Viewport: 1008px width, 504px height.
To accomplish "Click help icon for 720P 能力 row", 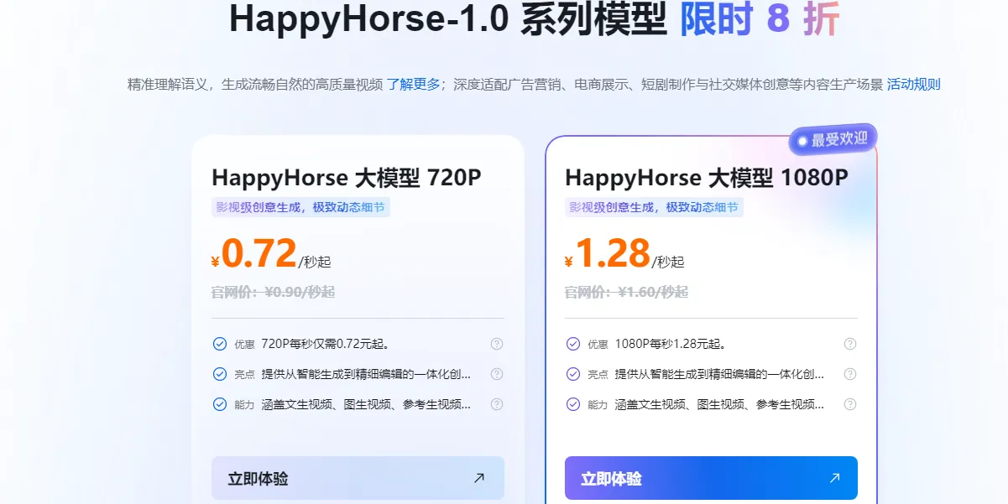I will (497, 404).
